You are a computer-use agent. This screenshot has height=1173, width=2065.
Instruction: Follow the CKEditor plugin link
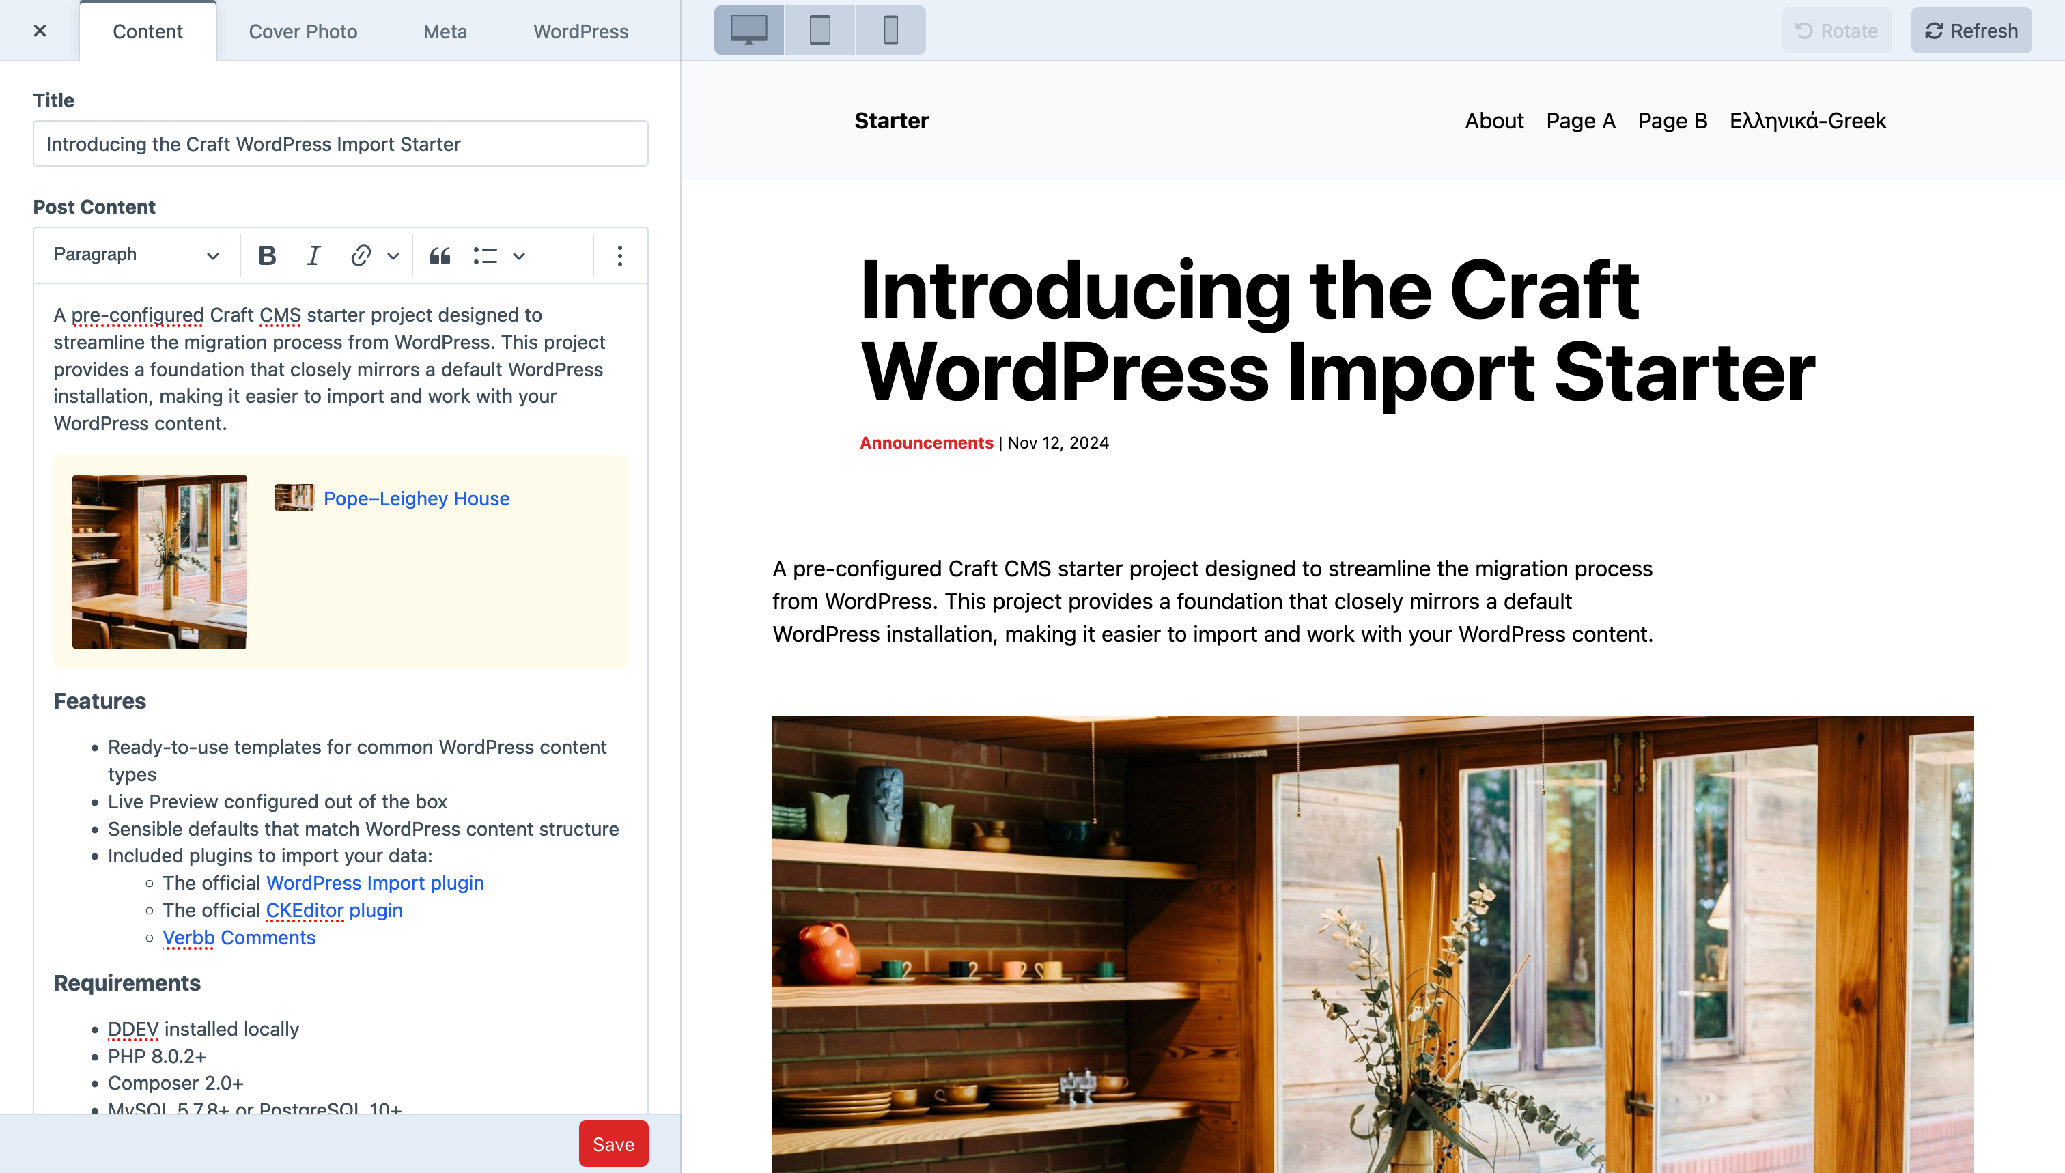tap(335, 910)
